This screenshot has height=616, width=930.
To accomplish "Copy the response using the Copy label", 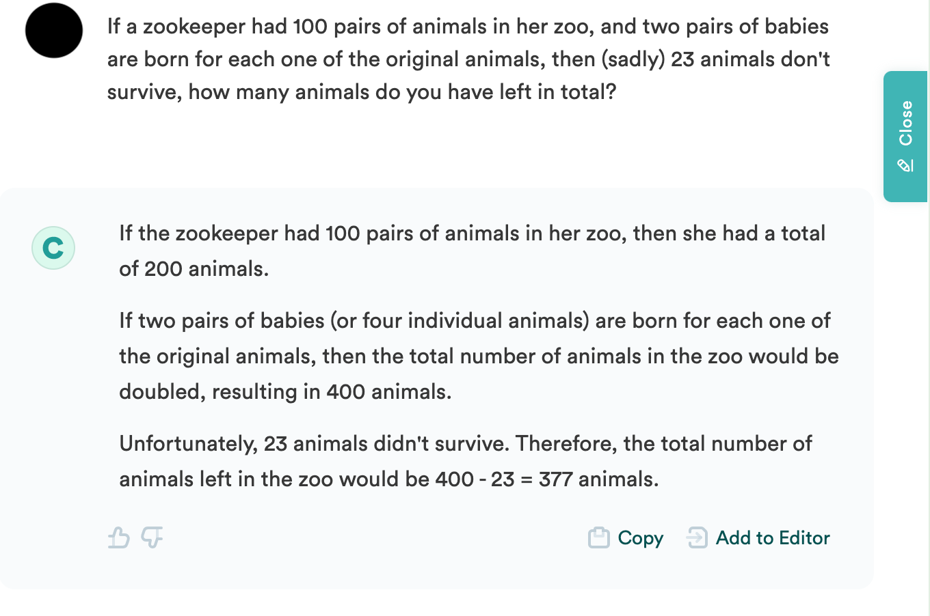I will click(641, 538).
